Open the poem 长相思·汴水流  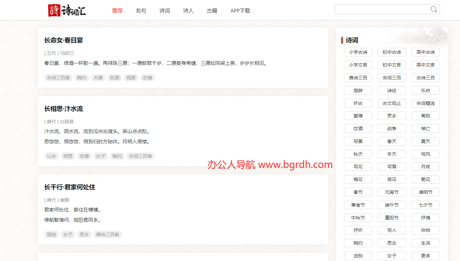click(x=64, y=109)
